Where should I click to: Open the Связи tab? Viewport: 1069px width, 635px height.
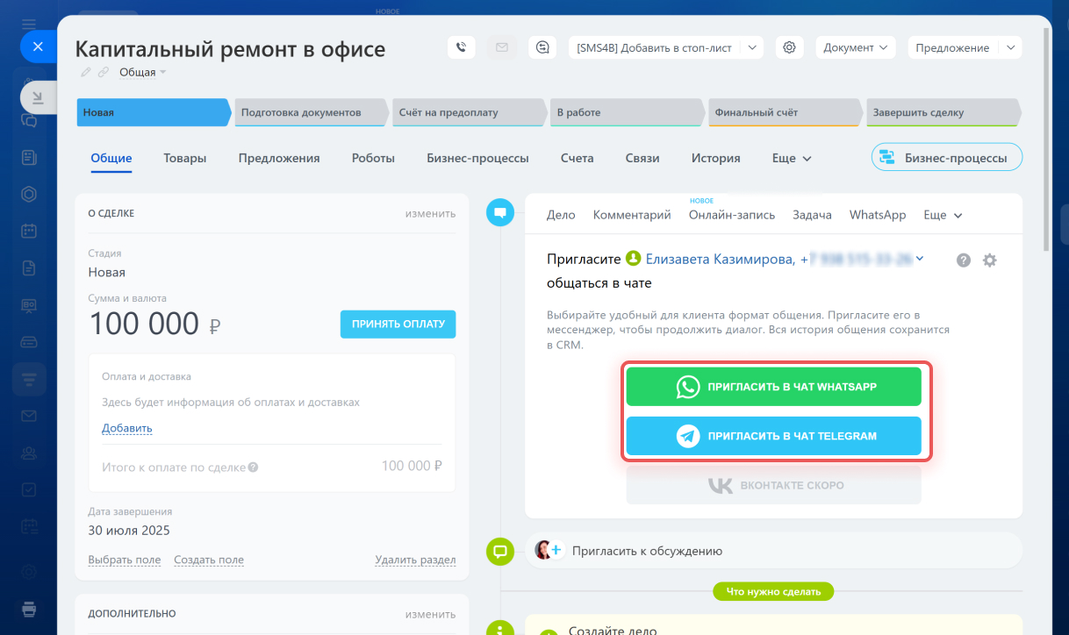642,158
